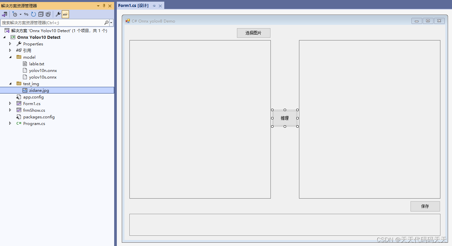Click the leftmost home icon in Solution Explorer toolbar

tap(4, 14)
